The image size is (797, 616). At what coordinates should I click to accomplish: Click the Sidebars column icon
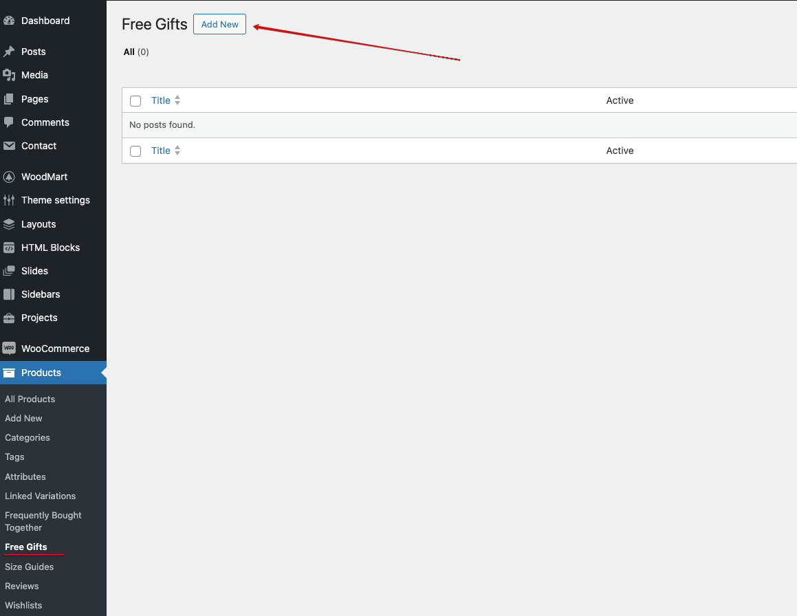tap(9, 294)
